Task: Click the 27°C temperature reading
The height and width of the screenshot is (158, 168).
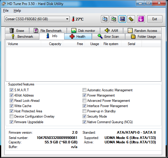Action: (x=80, y=19)
